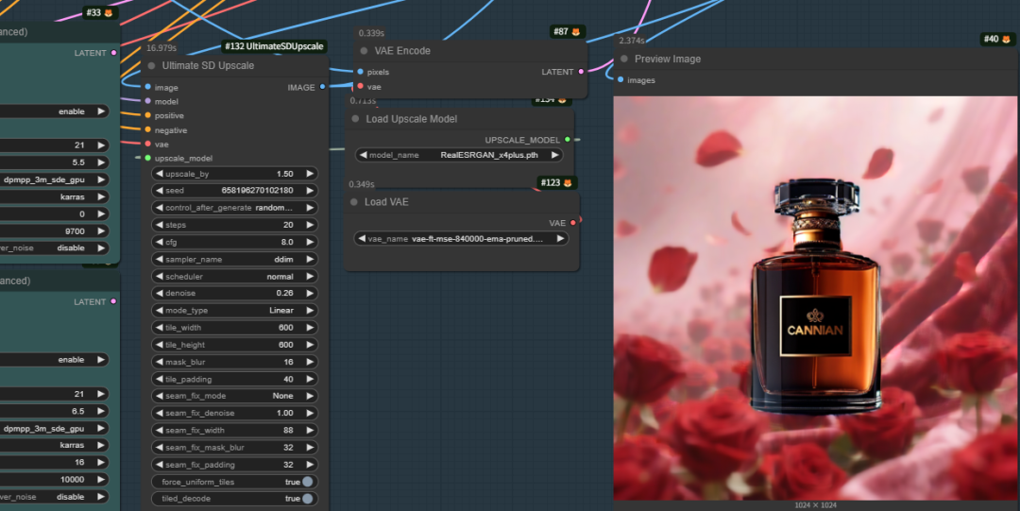Increase upscale_by with right arrow
This screenshot has height=511, width=1020.
(x=310, y=174)
